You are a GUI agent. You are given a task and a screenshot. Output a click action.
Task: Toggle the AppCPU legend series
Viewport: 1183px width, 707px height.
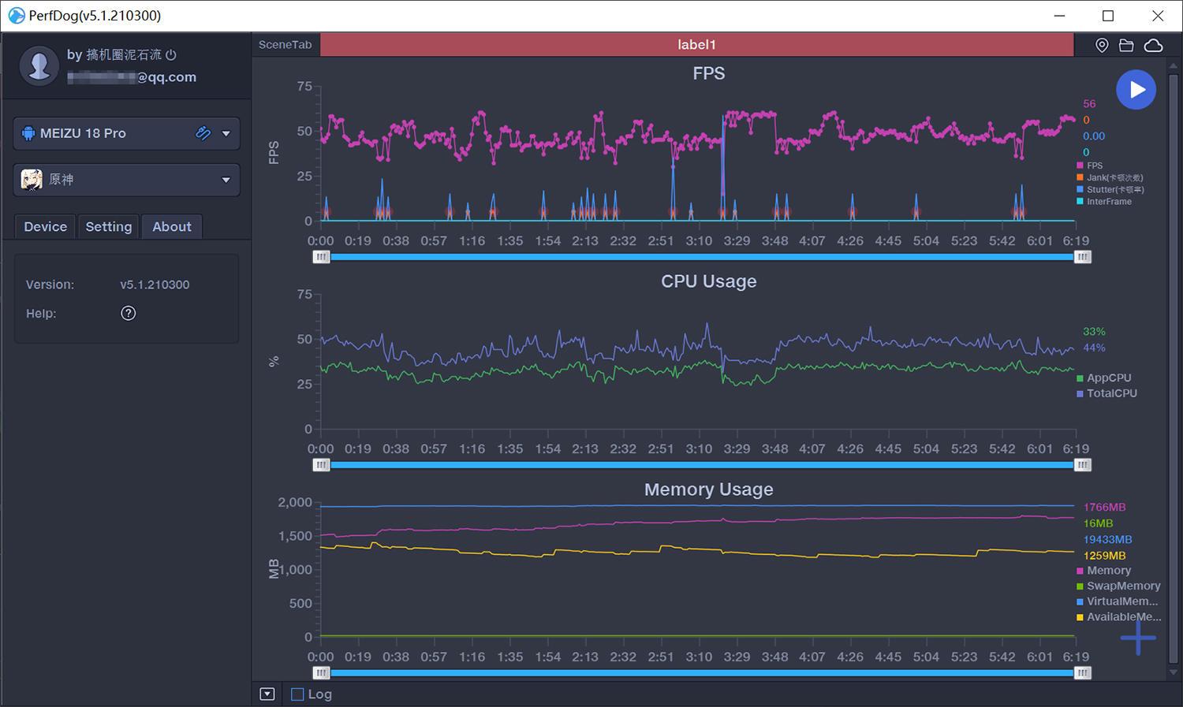(x=1108, y=378)
